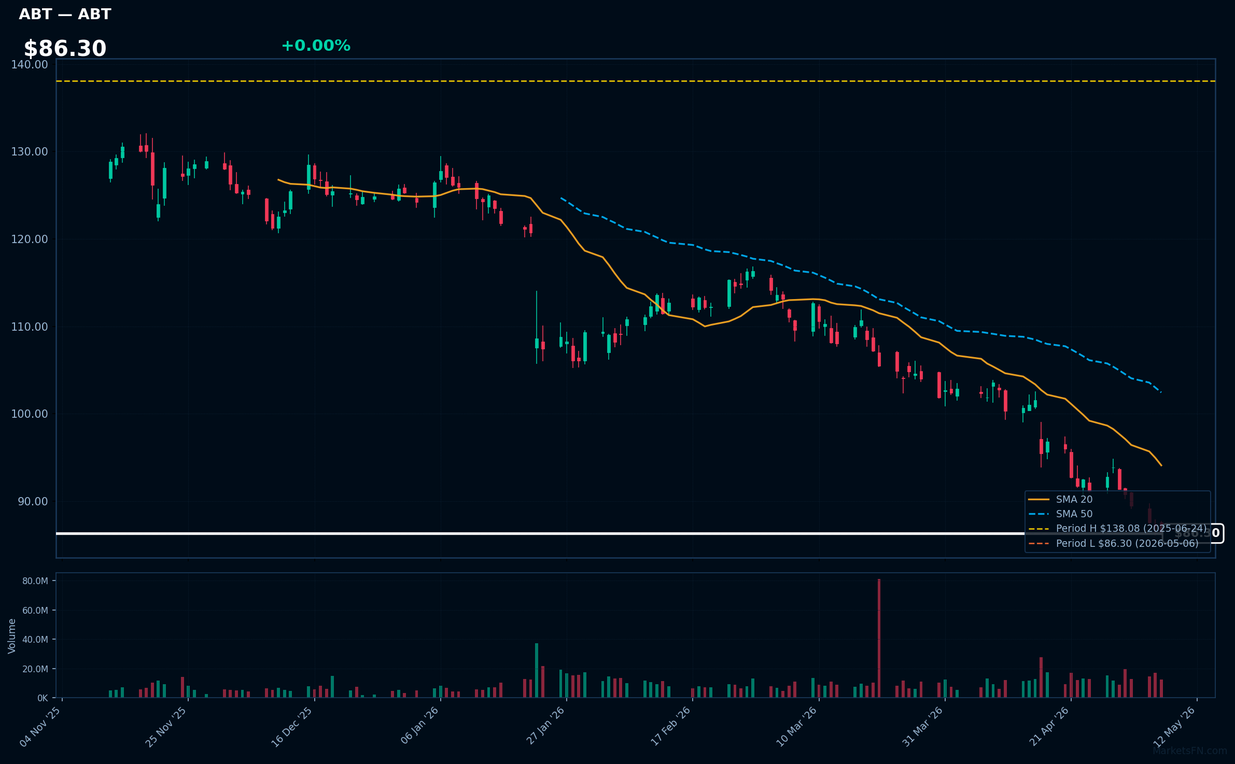Click the 100.00 price axis label
Viewport: 1235px width, 764px height.
click(30, 414)
